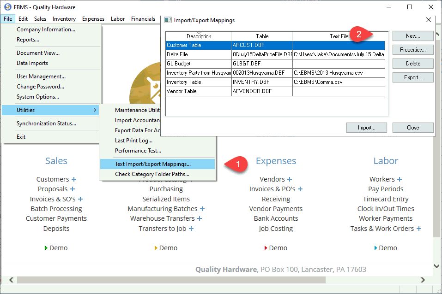The image size is (442, 294).
Task: Click plus beside Tasks & Work Orders
Action: 419,229
